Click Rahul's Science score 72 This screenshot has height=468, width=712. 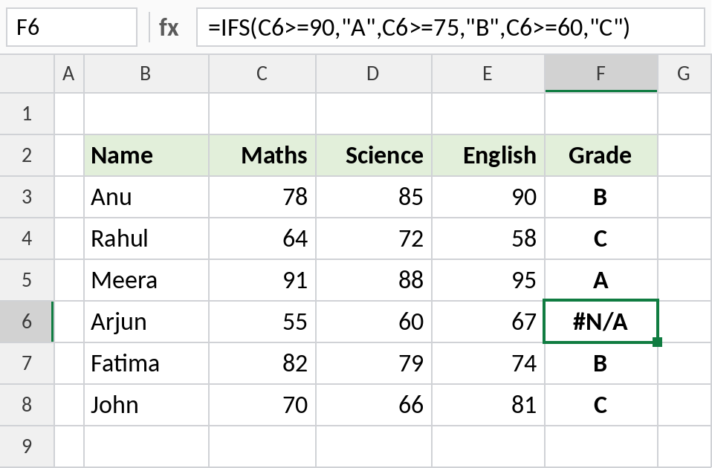[373, 238]
